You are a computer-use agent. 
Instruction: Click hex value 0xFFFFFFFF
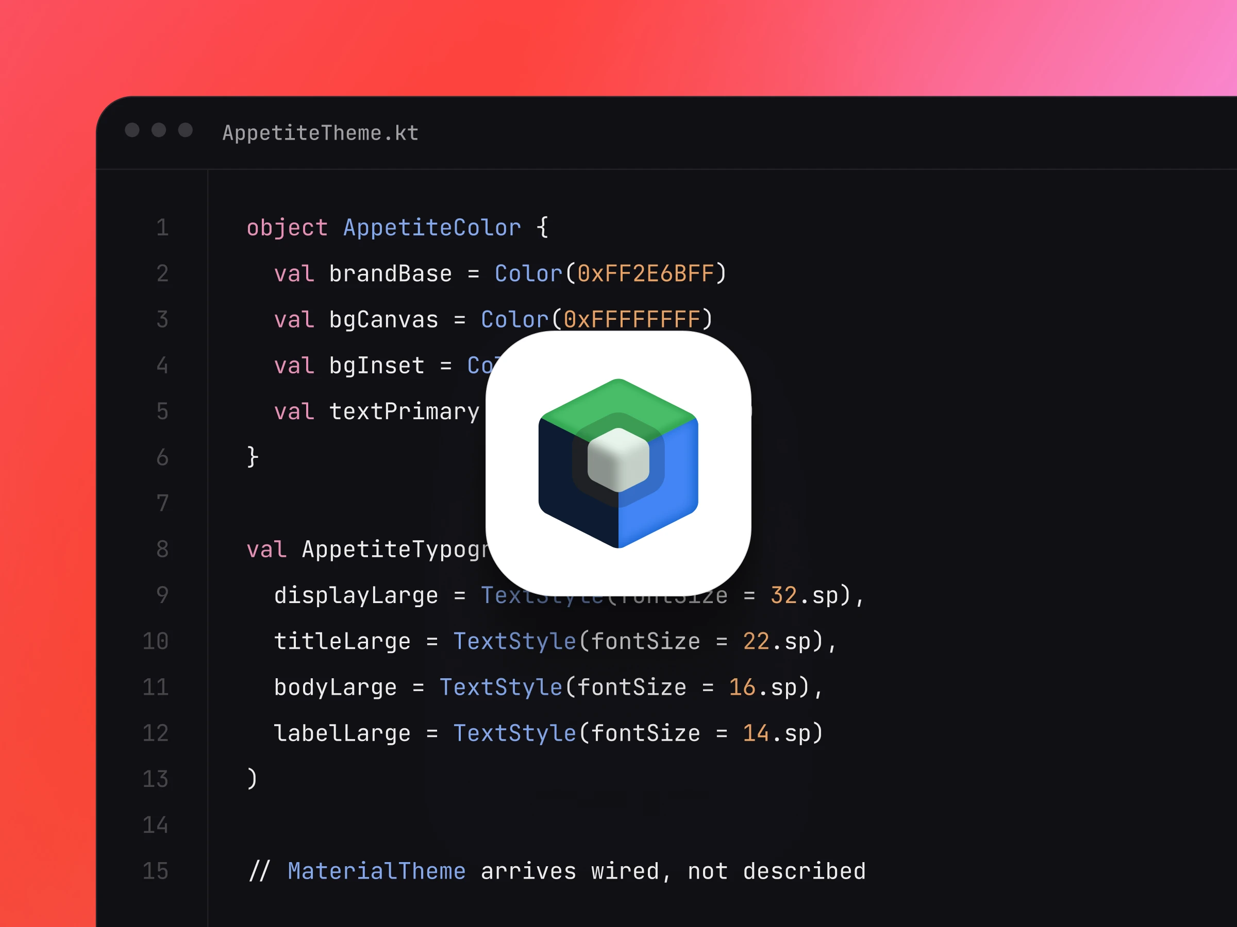click(632, 320)
